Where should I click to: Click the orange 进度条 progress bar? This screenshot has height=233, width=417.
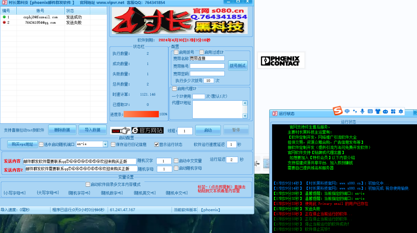point(141,114)
